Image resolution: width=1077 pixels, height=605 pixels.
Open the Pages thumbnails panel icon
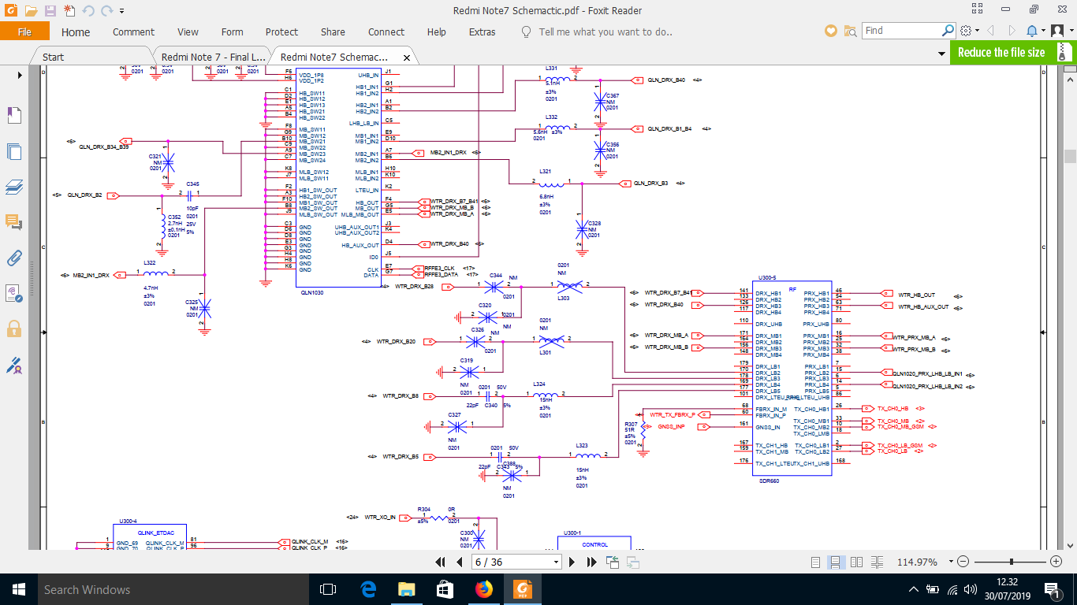(x=13, y=151)
